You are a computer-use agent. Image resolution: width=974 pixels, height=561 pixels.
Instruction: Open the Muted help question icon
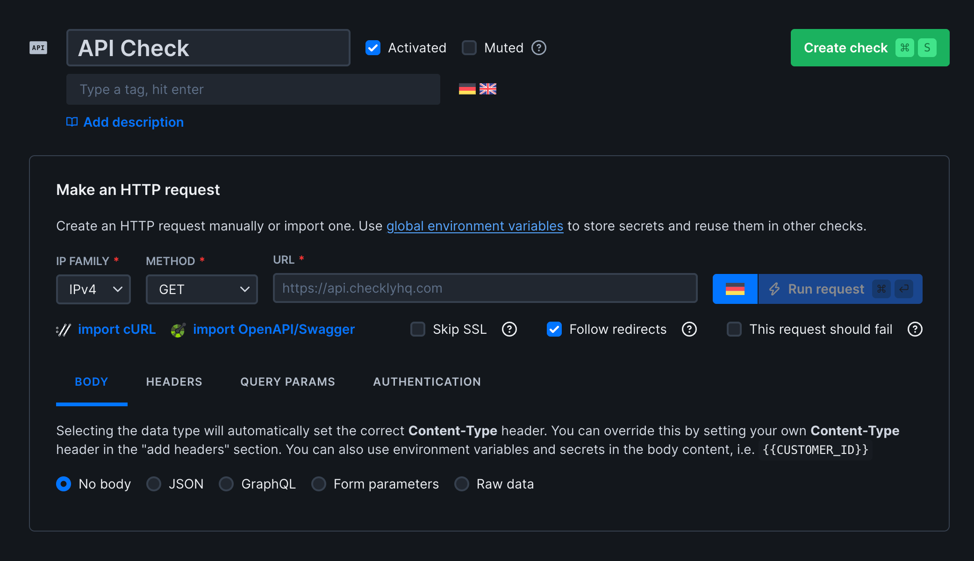point(539,48)
